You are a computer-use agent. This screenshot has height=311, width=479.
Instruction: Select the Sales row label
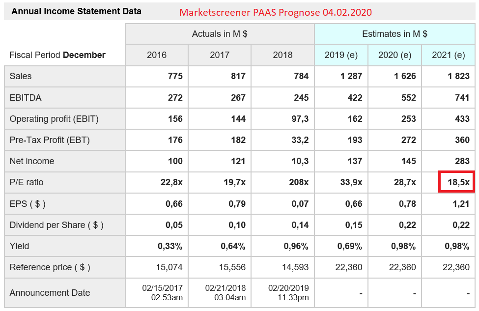pyautogui.click(x=21, y=76)
